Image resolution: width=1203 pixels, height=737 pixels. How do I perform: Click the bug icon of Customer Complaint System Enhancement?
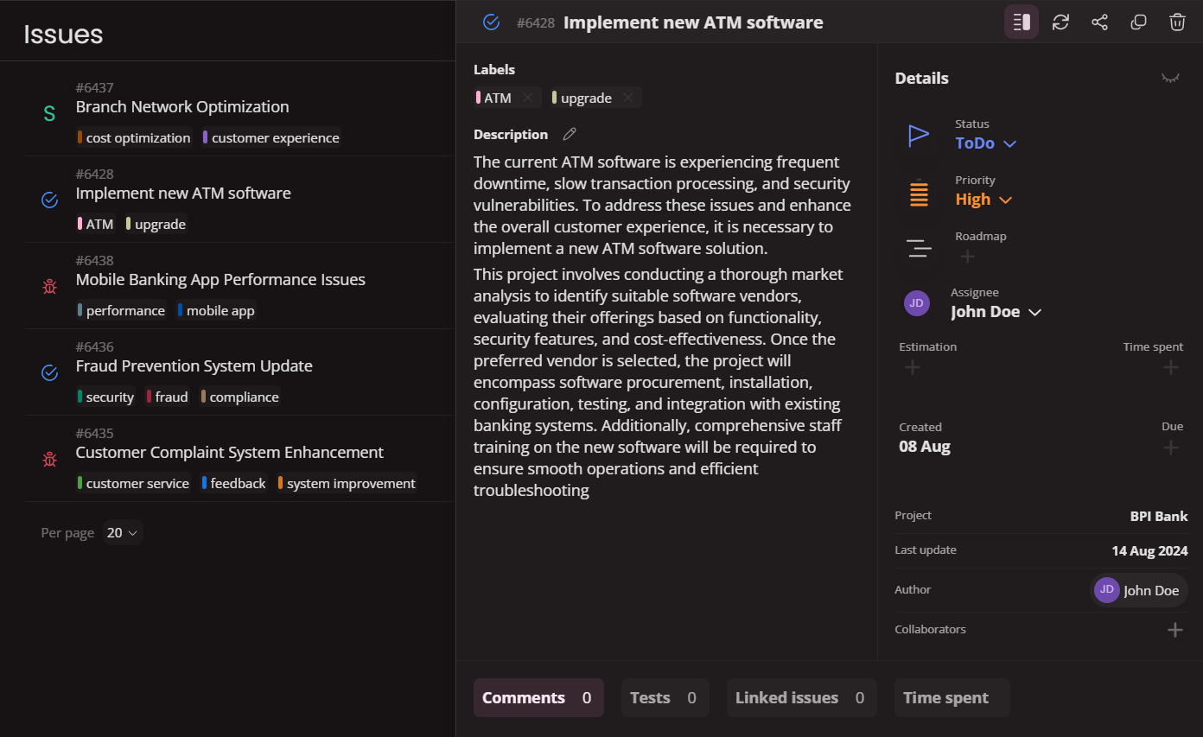click(49, 459)
